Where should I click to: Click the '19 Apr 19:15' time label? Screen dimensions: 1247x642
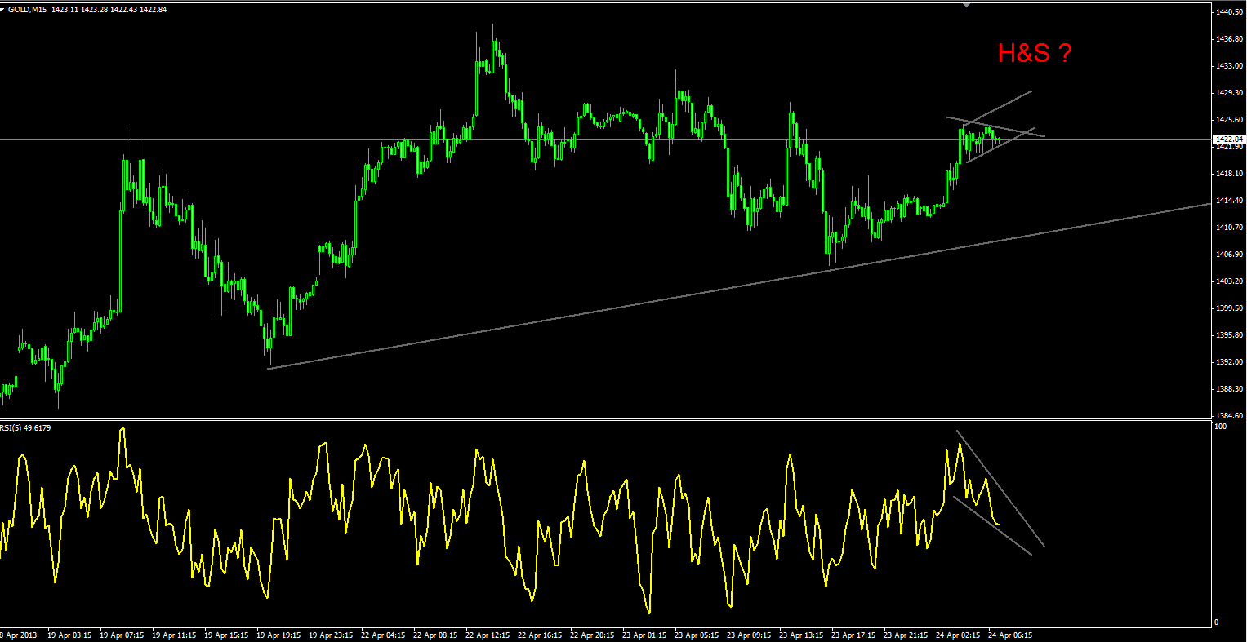pyautogui.click(x=278, y=635)
